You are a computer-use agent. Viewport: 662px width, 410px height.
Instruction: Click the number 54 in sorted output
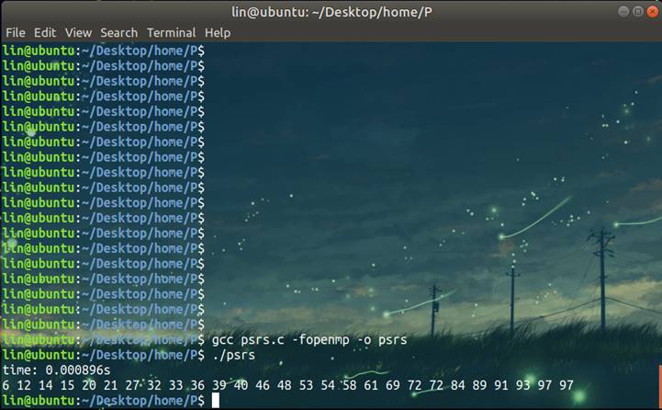[x=328, y=385]
